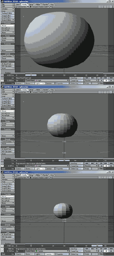This screenshot has width=114, height=256.
Task: Switch to Setup tab in top window
Action: pyautogui.click(x=31, y=4)
